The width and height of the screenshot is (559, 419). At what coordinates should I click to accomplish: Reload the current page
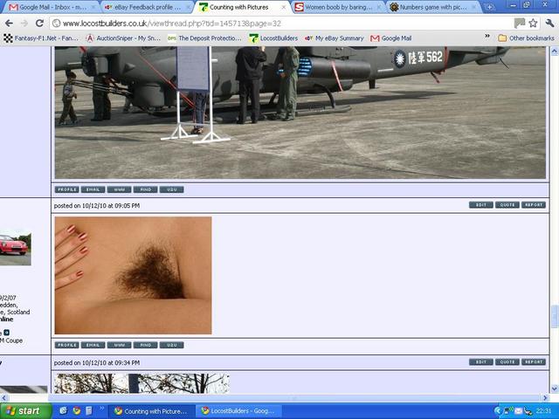pyautogui.click(x=39, y=24)
